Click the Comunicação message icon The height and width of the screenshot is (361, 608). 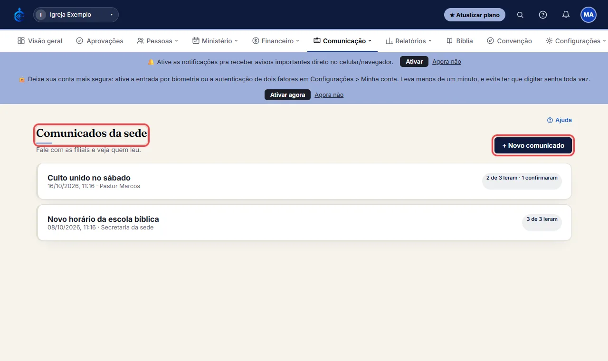[x=317, y=41]
